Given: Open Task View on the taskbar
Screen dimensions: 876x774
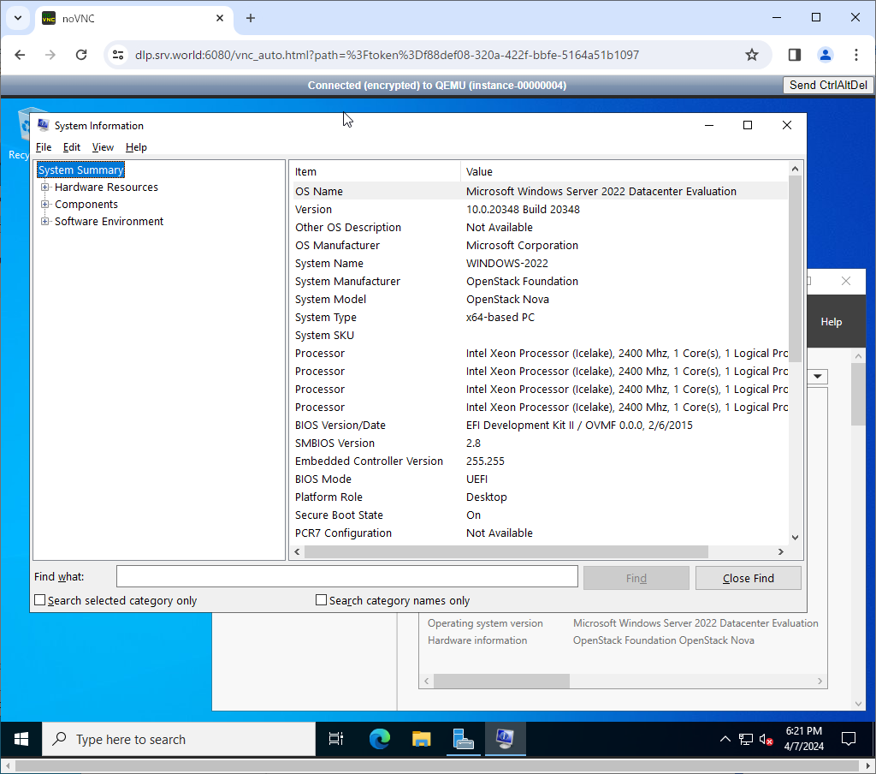Looking at the screenshot, I should (x=335, y=740).
